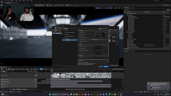Select PostProcessVolume in Outliner

[134, 18]
